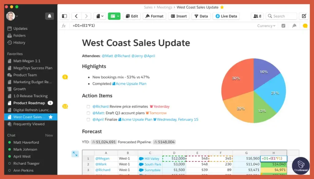Screen dimensions: 314x179
Task: Click the Sales breadcrumb
Action: (148, 7)
